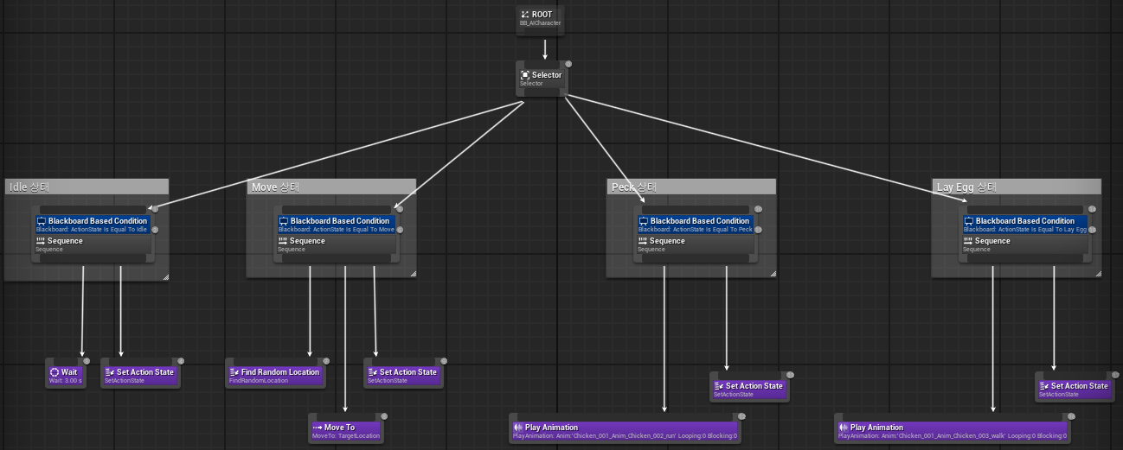Click the Find Random Location title text

(280, 372)
